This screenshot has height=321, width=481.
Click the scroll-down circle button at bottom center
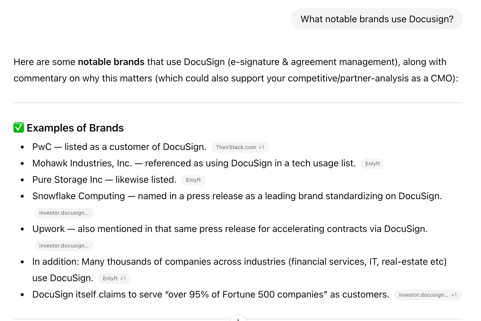click(x=238, y=318)
